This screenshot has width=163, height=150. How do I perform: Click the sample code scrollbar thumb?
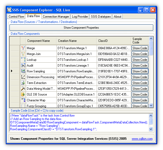pyautogui.click(x=151, y=121)
